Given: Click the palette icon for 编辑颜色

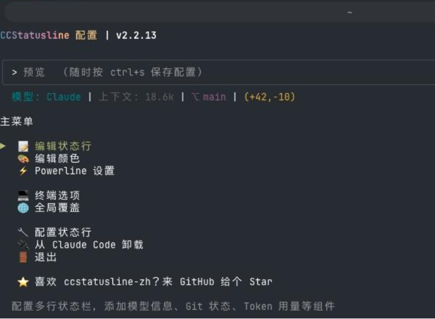Looking at the screenshot, I should (23, 159).
